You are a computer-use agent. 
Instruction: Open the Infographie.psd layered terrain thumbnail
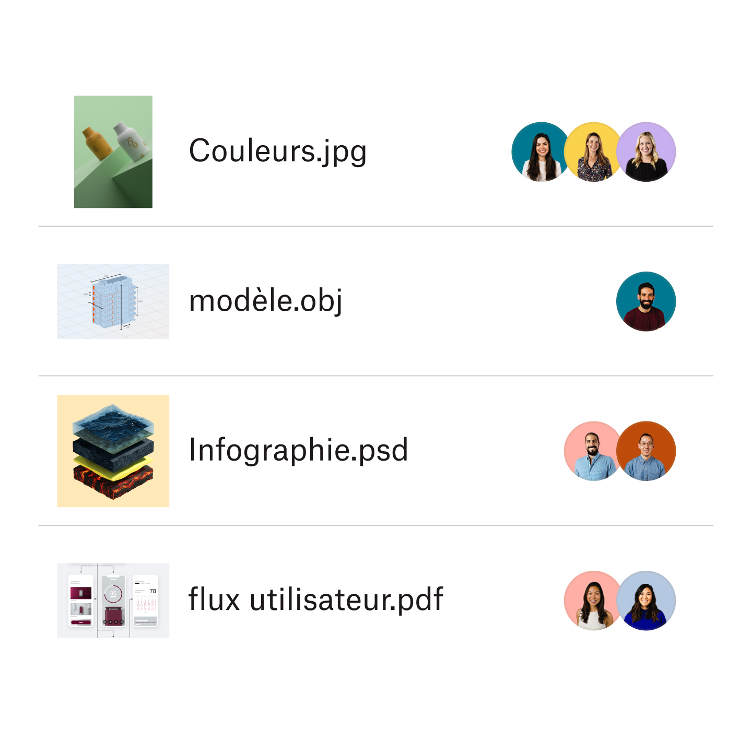[x=113, y=451]
